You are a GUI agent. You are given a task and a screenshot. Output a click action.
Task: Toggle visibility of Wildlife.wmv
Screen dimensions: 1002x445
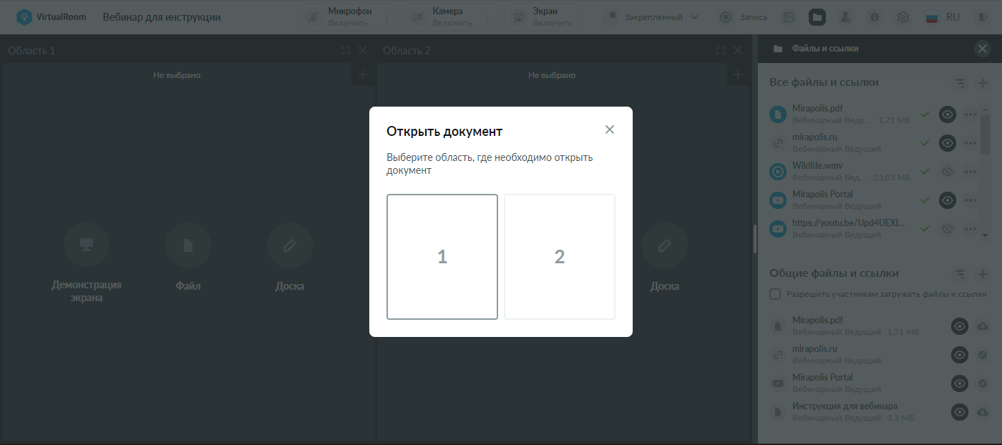(948, 172)
